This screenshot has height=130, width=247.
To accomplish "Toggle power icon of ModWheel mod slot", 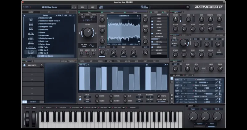I will click(176, 80).
